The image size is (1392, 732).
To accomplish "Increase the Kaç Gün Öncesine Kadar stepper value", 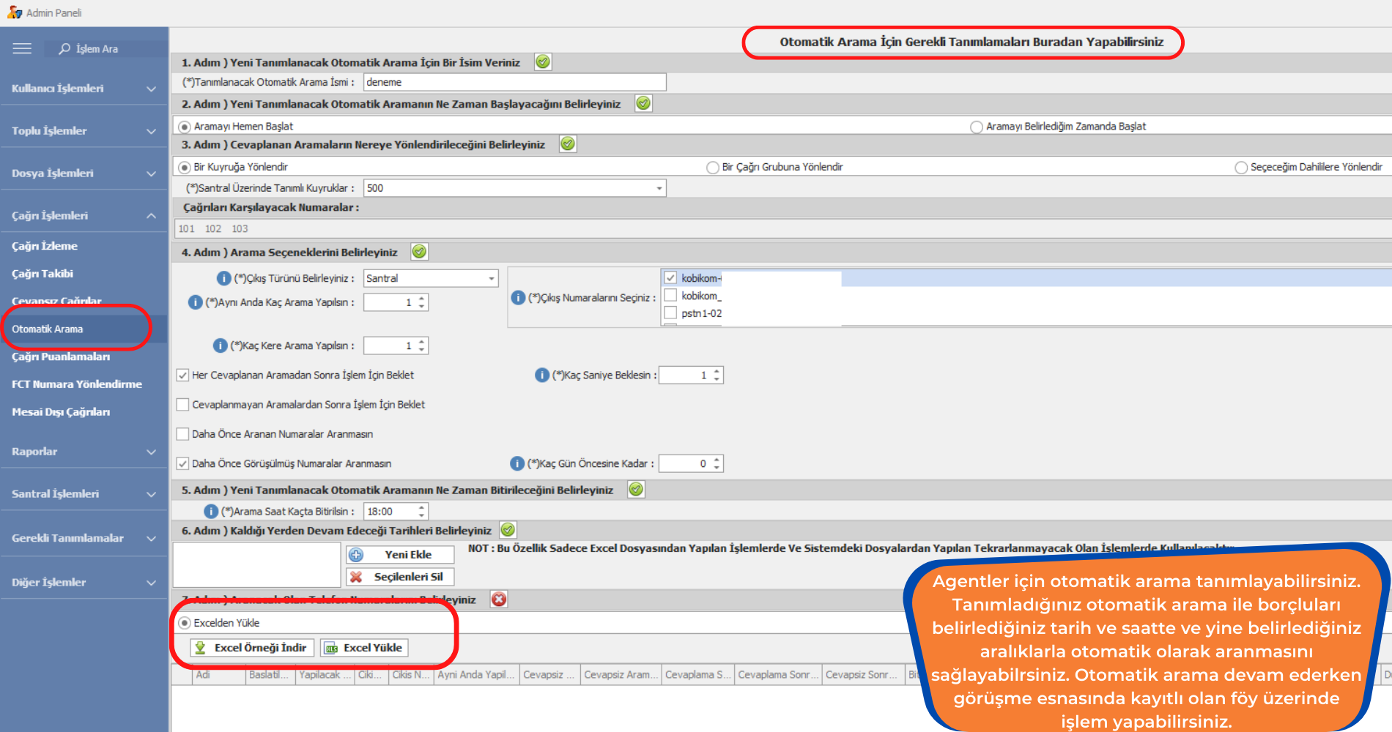I will [717, 460].
